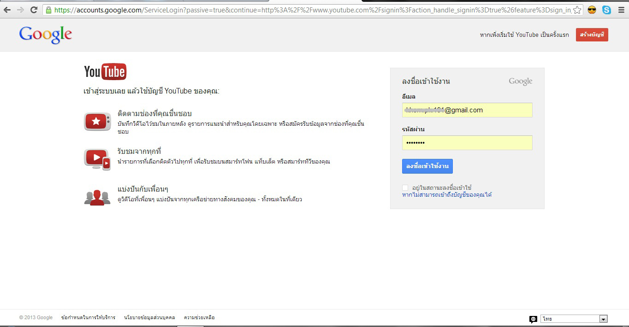Click the ลงชื่อเข้าใช้งาน sign-in box title
The height and width of the screenshot is (327, 629).
pyautogui.click(x=426, y=82)
